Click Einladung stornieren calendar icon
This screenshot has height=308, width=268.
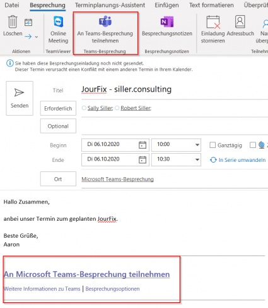click(x=213, y=22)
